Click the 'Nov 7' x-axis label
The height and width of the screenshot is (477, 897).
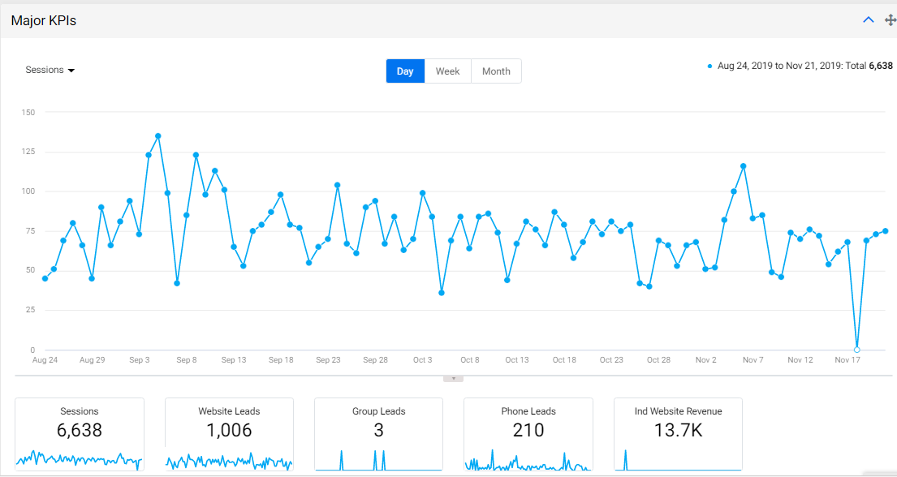[x=753, y=359]
